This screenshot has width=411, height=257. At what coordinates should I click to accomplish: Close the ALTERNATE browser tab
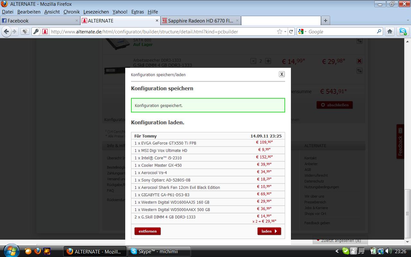(157, 21)
